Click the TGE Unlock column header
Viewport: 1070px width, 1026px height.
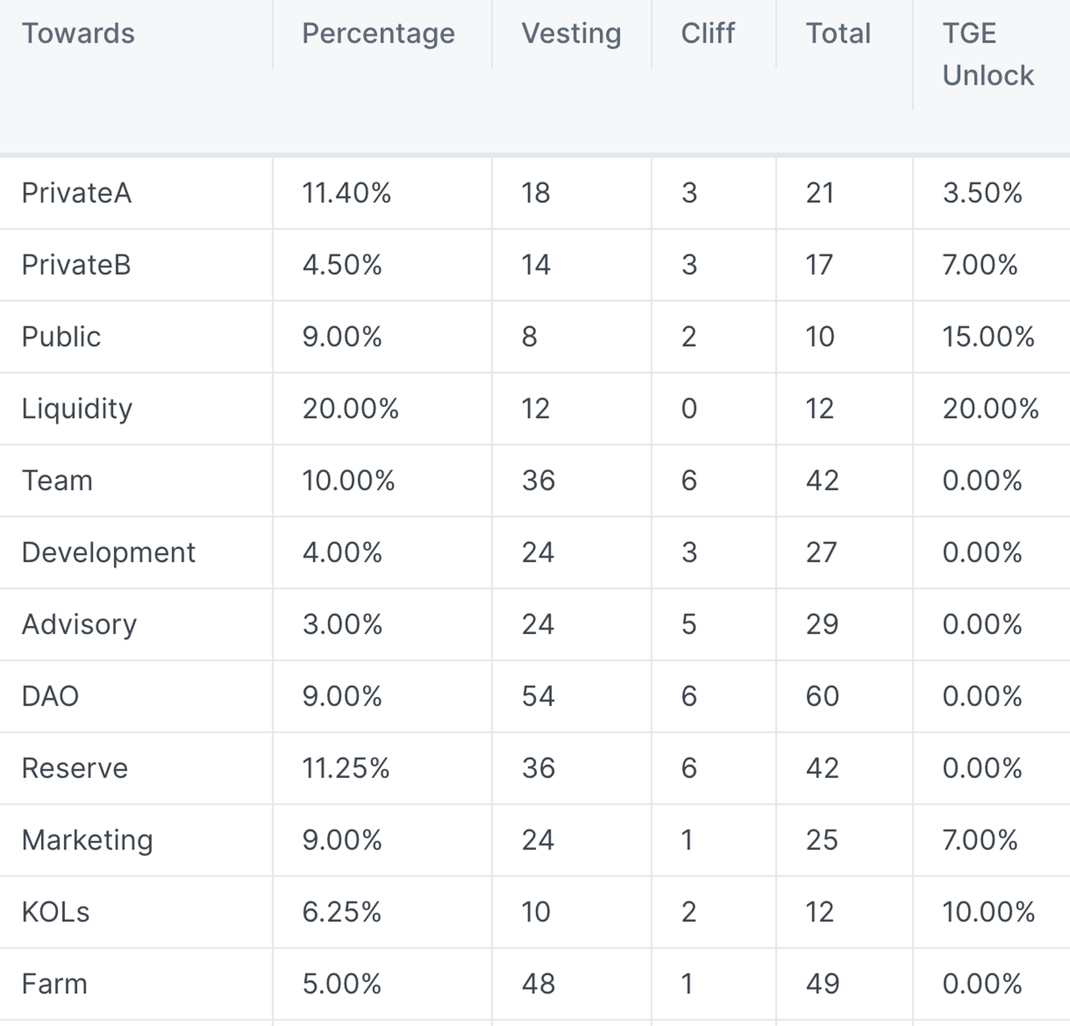click(x=988, y=54)
